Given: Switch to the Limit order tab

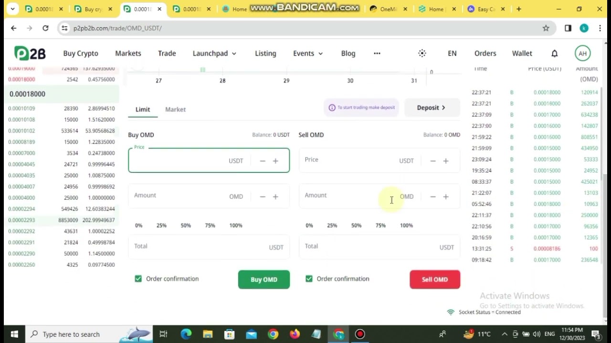Looking at the screenshot, I should pos(143,110).
